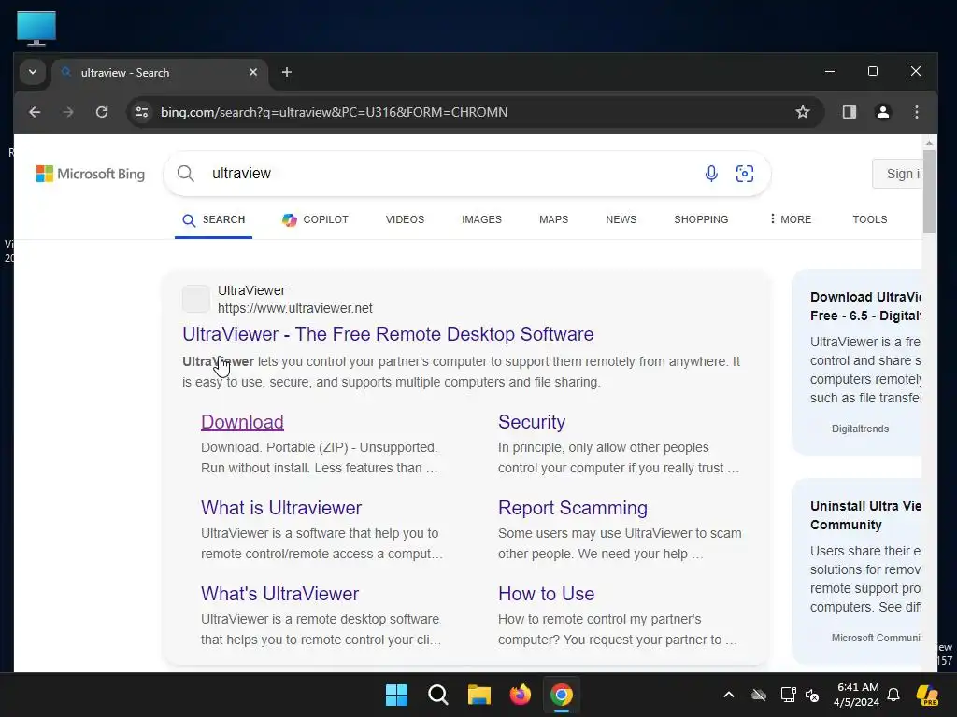Click the page vertical scrollbar thumb
The width and height of the screenshot is (957, 717).
pos(929,191)
